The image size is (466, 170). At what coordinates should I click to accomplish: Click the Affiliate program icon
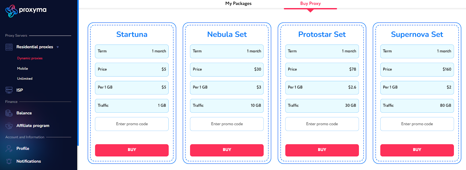pos(9,125)
